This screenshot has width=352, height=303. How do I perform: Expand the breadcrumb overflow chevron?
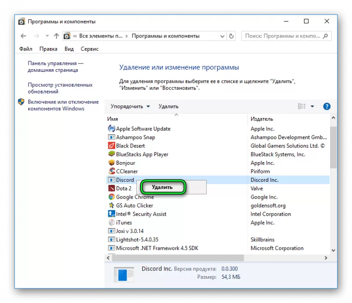point(75,36)
